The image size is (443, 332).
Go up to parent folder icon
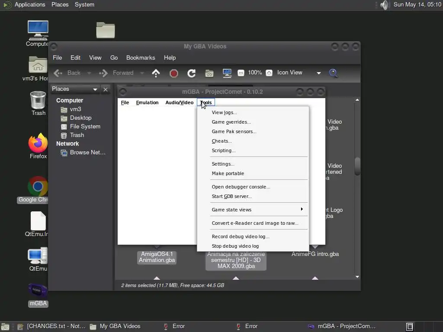[156, 73]
